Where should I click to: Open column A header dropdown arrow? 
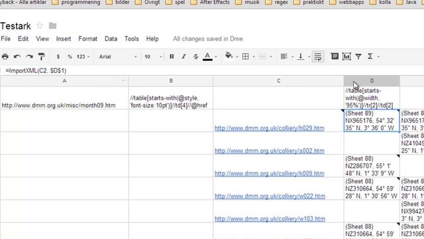pyautogui.click(x=123, y=81)
